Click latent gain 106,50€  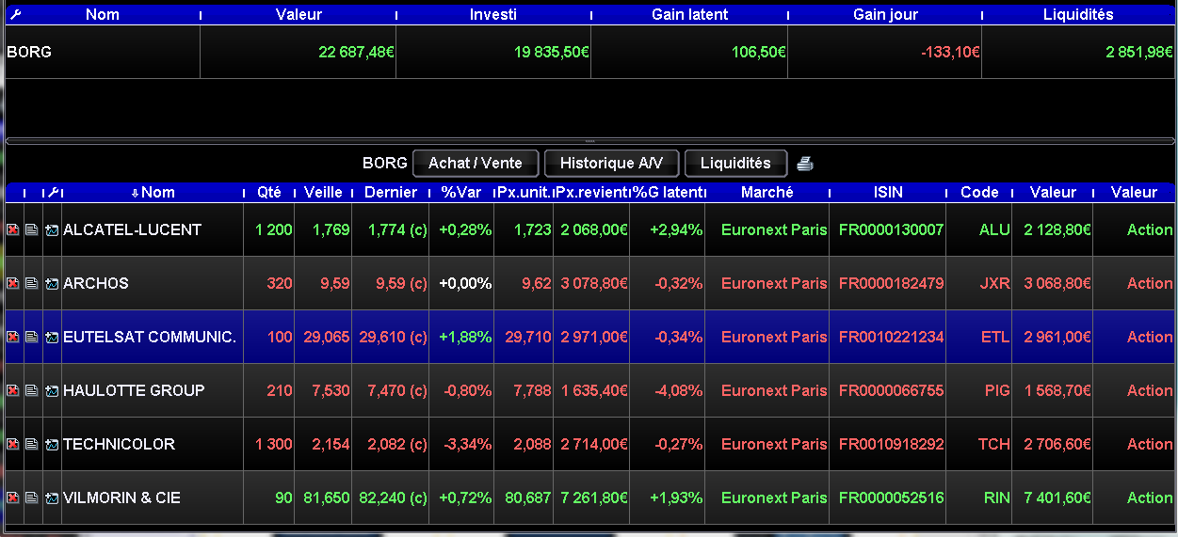759,53
